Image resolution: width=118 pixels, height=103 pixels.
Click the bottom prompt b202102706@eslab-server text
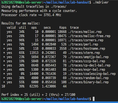coord(22,99)
